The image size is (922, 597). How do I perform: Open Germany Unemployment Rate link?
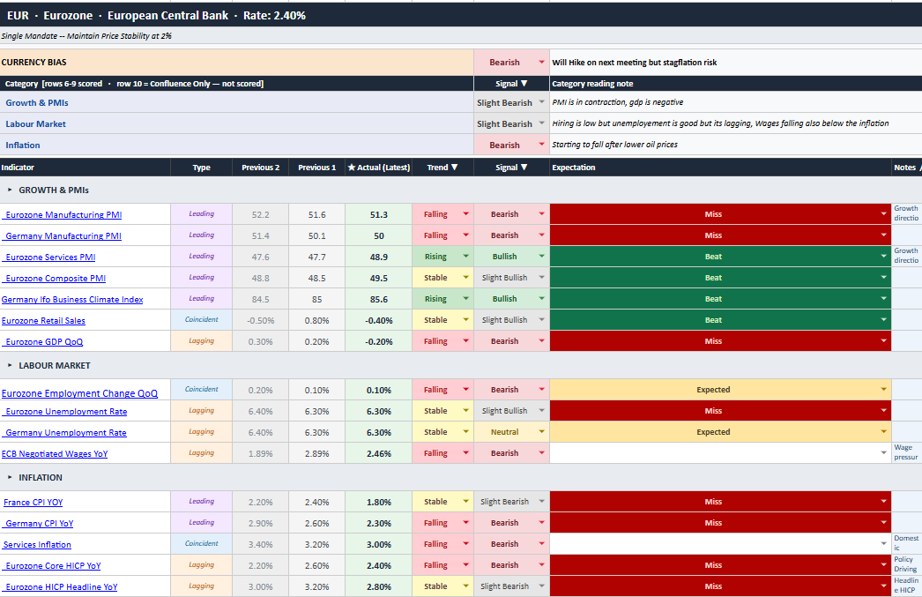(x=66, y=433)
